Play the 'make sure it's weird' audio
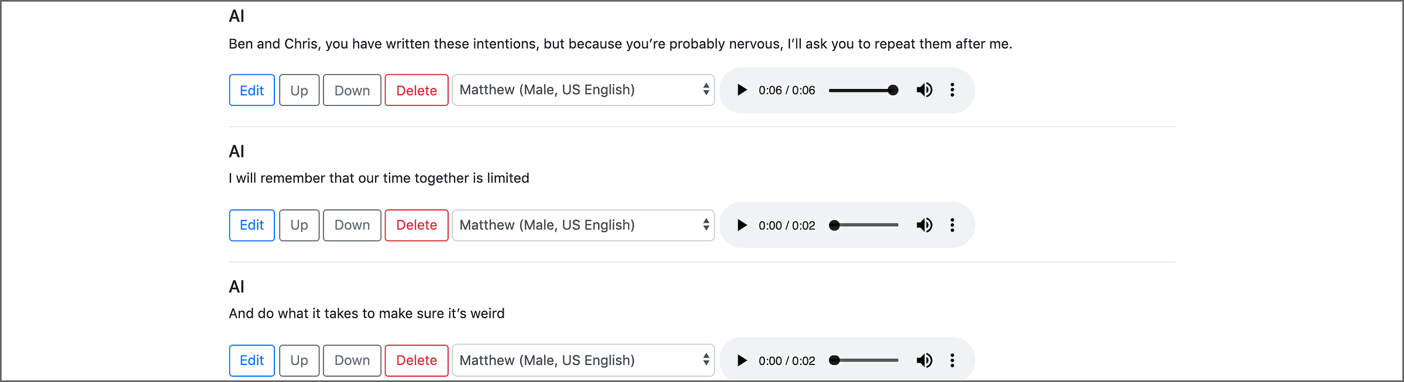 (742, 360)
